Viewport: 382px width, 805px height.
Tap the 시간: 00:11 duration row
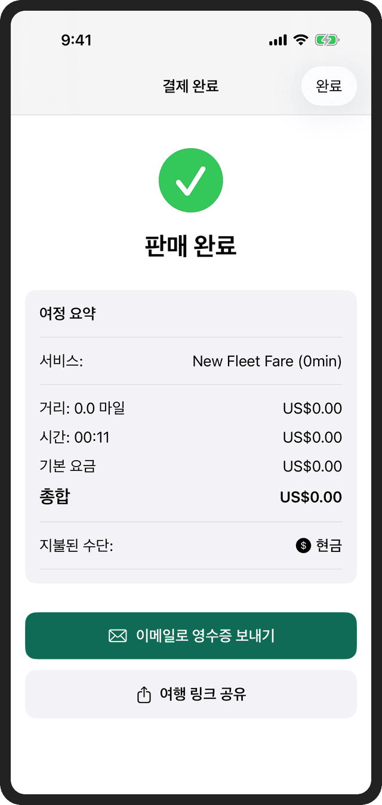(x=191, y=437)
